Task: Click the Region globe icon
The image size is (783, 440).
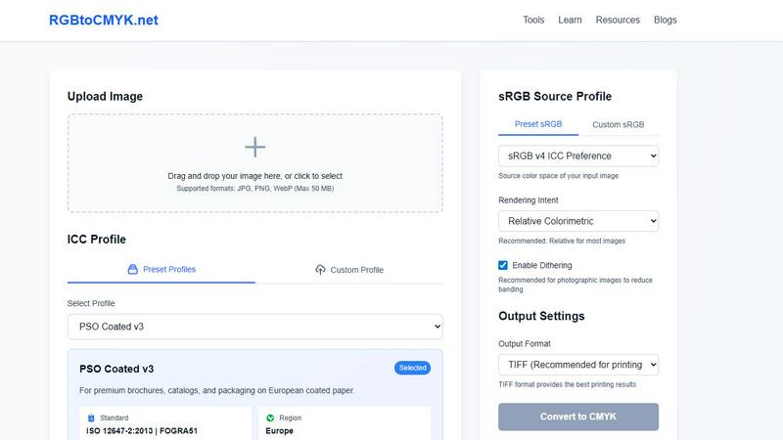Action: [x=270, y=418]
